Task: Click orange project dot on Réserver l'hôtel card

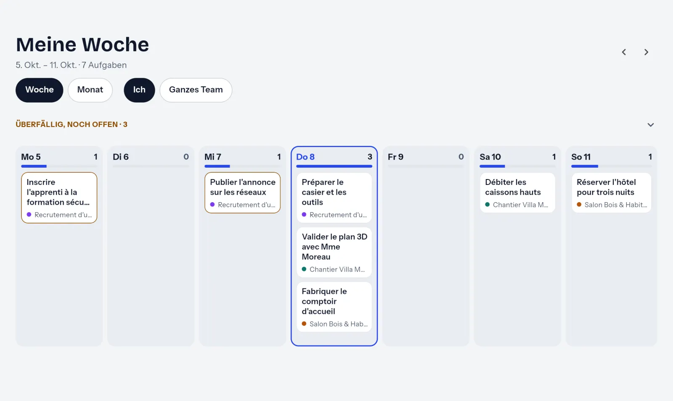Action: click(x=579, y=205)
